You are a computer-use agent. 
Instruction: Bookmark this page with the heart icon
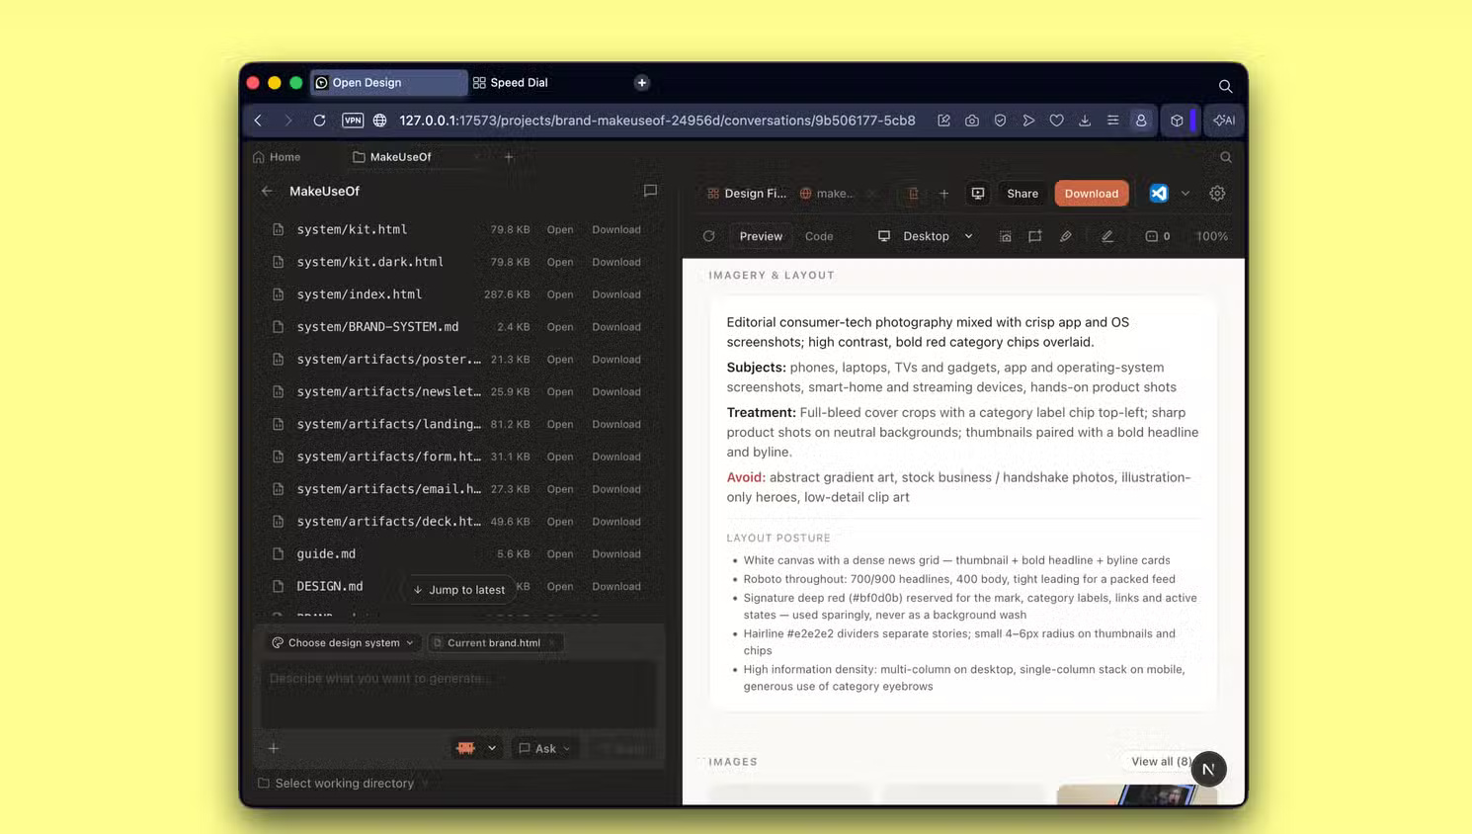coord(1056,121)
